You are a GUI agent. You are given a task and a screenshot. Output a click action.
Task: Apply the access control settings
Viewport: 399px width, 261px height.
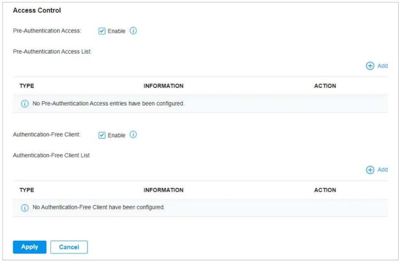pyautogui.click(x=30, y=247)
